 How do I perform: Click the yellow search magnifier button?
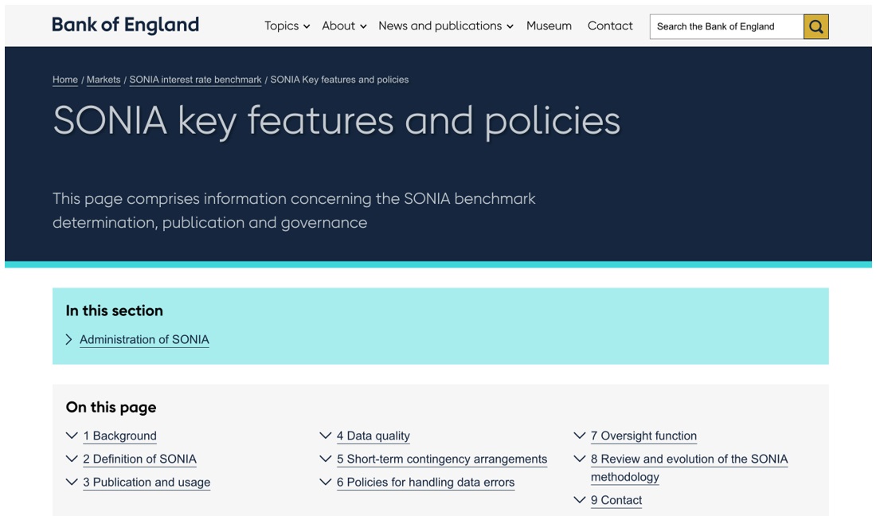point(815,26)
